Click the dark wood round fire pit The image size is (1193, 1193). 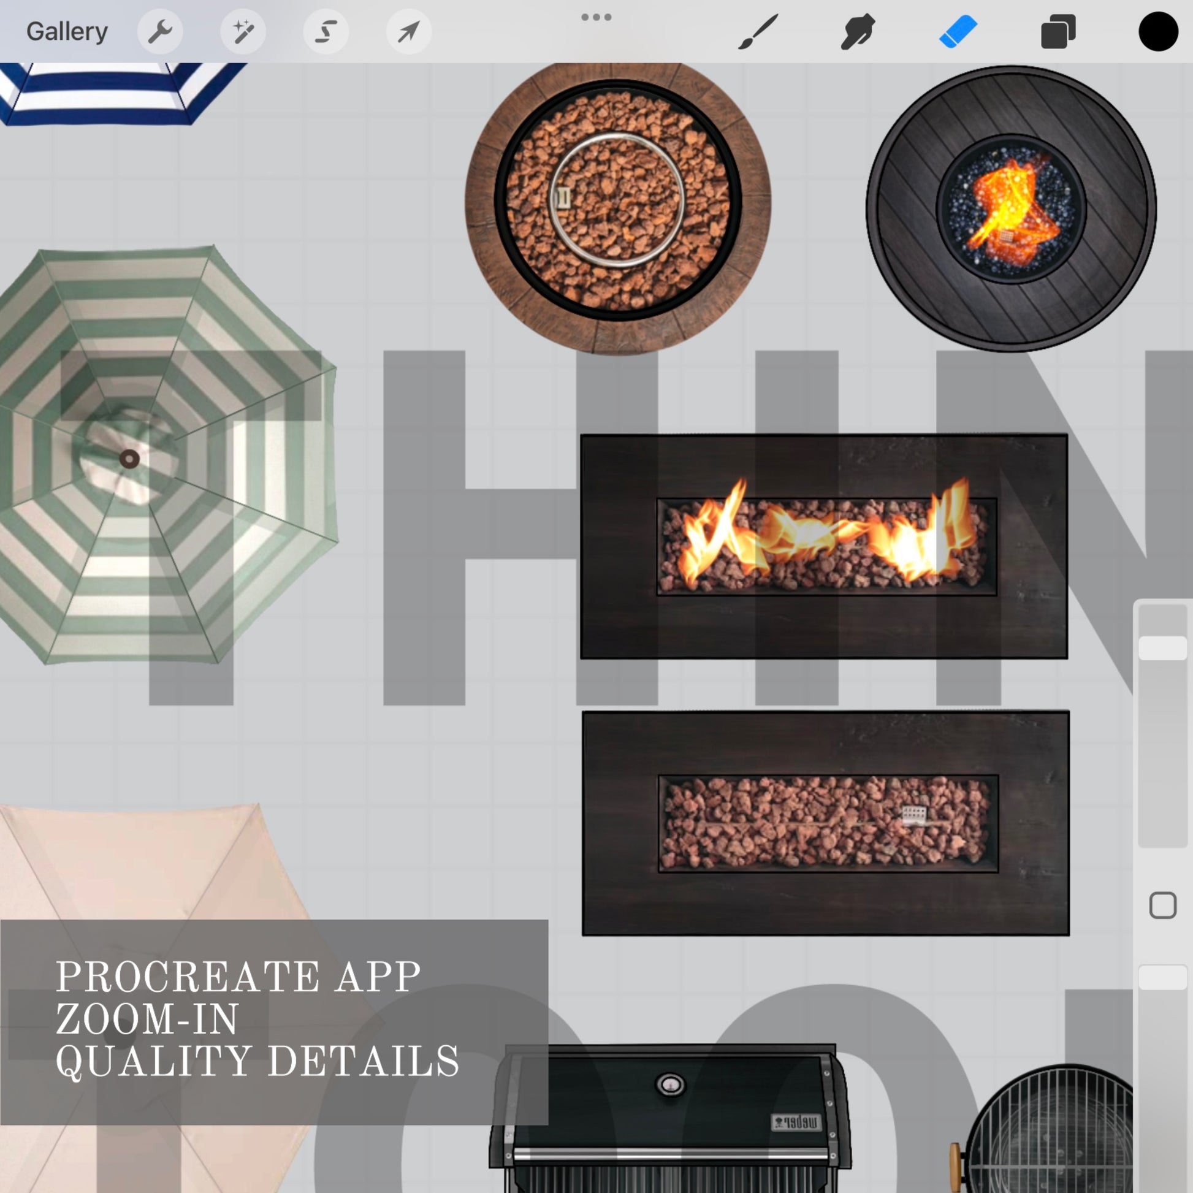click(x=1012, y=208)
